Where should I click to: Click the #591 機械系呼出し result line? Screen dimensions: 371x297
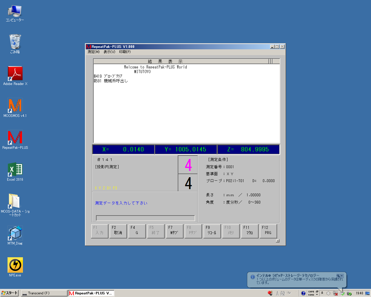pos(111,81)
